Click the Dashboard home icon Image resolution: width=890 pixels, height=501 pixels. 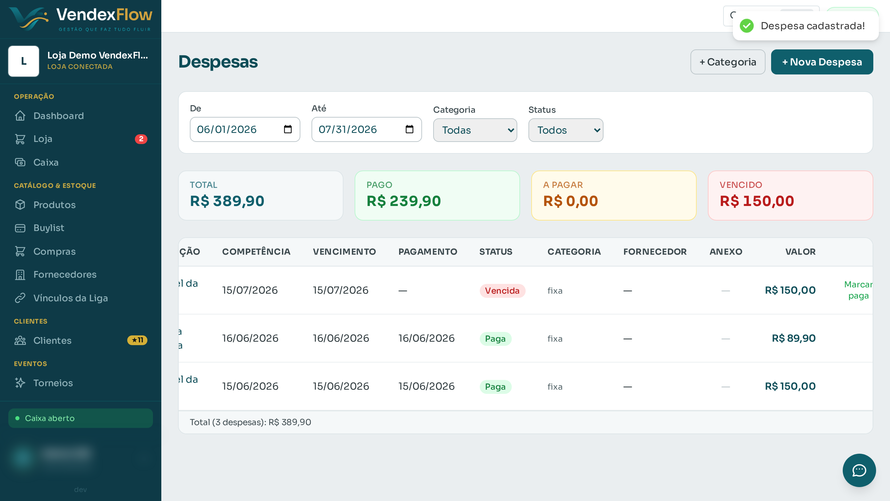[20, 116]
